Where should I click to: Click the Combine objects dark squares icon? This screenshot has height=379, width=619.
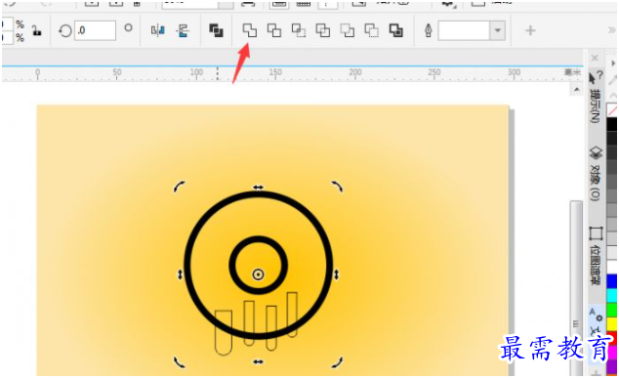click(216, 30)
